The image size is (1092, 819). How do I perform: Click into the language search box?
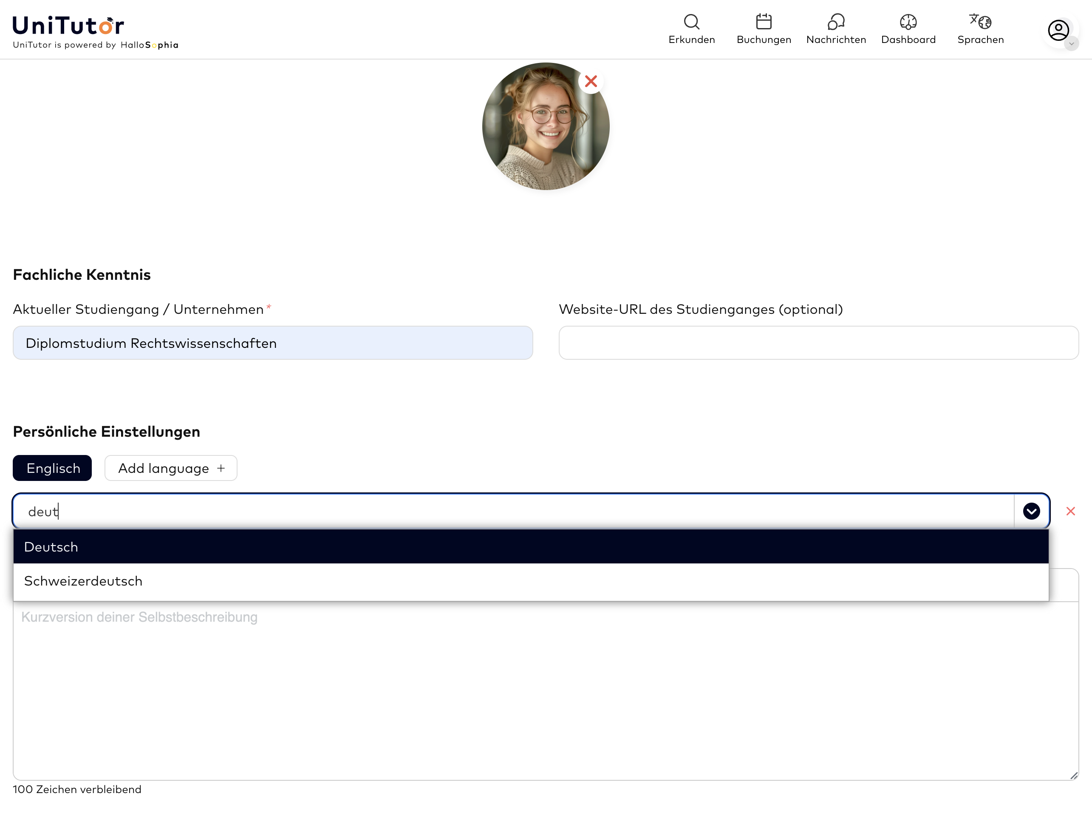click(513, 511)
